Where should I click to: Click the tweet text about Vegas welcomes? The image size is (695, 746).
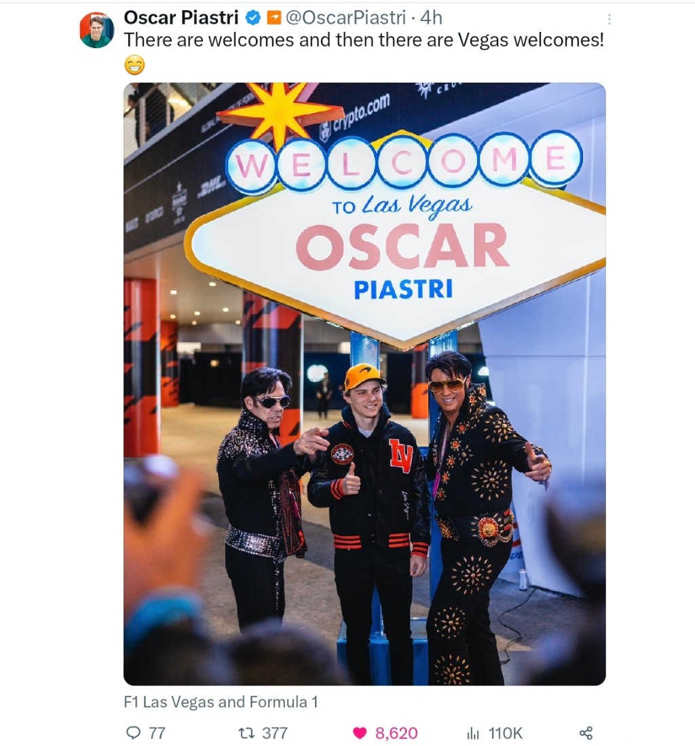364,40
